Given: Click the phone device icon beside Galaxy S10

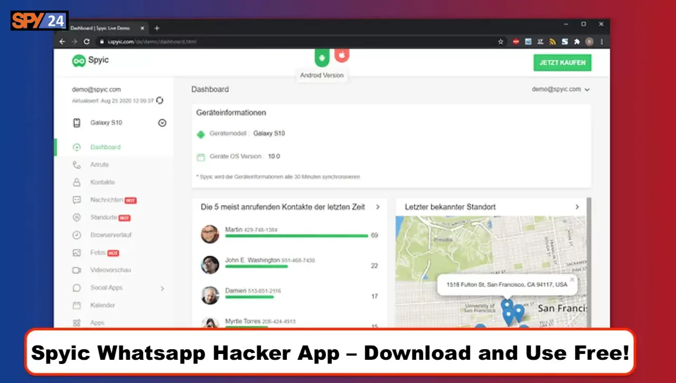Looking at the screenshot, I should (x=77, y=123).
